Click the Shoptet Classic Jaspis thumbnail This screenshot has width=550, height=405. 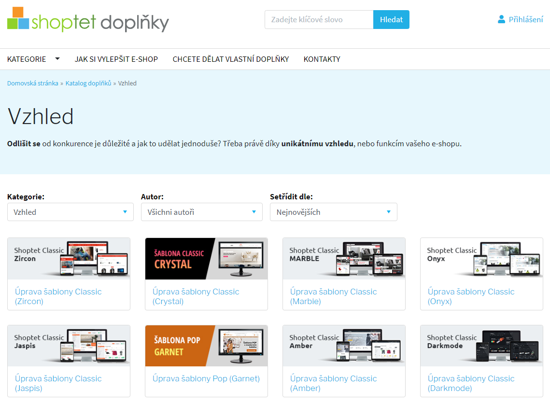click(x=69, y=346)
